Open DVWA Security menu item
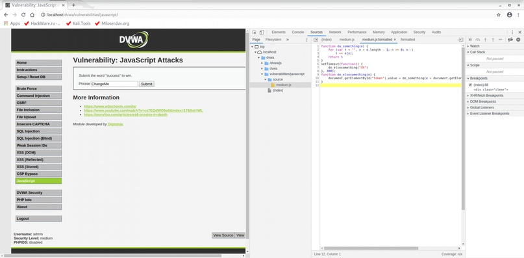This screenshot has width=524, height=258. click(38, 193)
